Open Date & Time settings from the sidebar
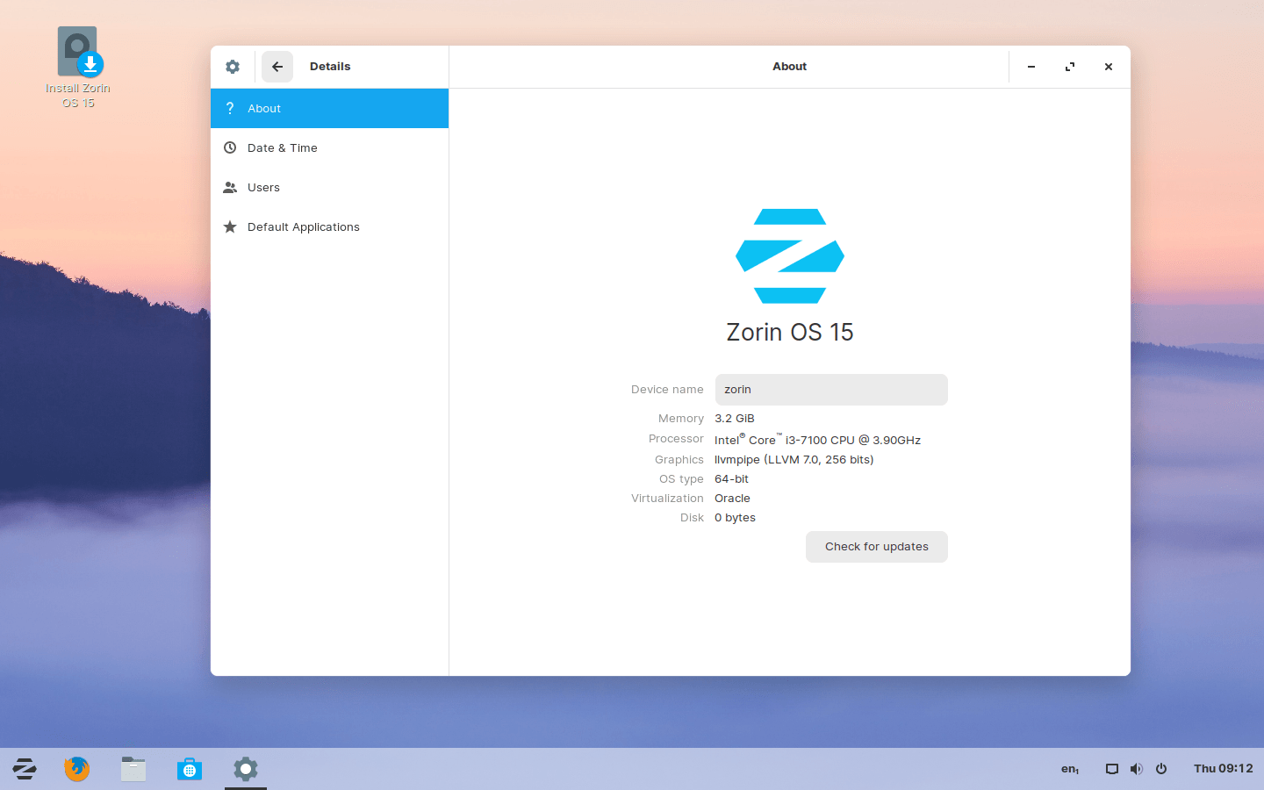1264x790 pixels. pos(283,147)
